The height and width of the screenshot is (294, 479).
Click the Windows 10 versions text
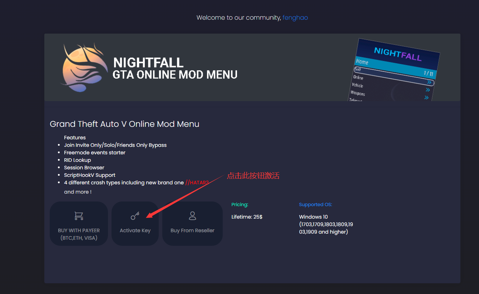326,224
